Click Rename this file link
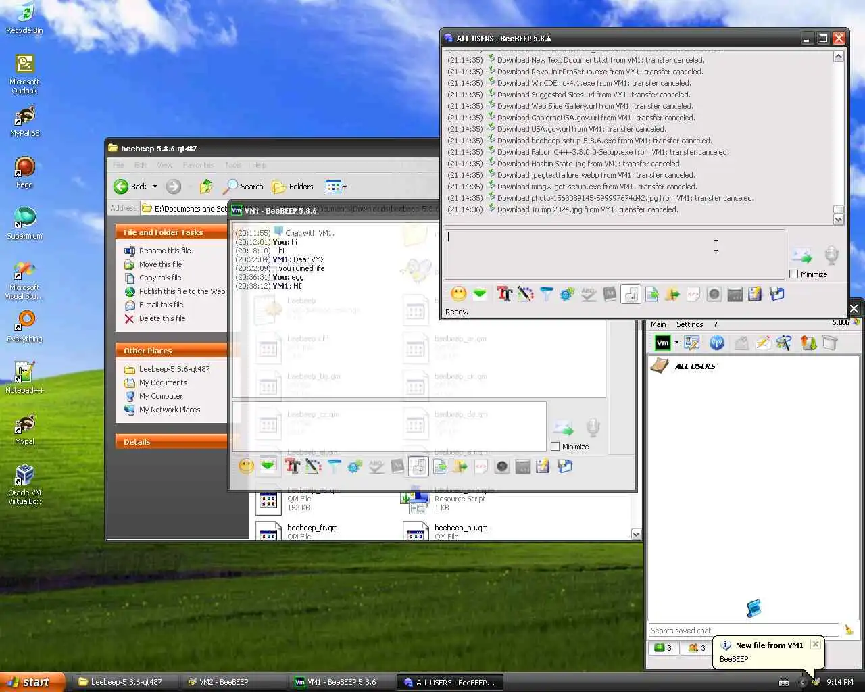The width and height of the screenshot is (865, 692). pyautogui.click(x=165, y=251)
